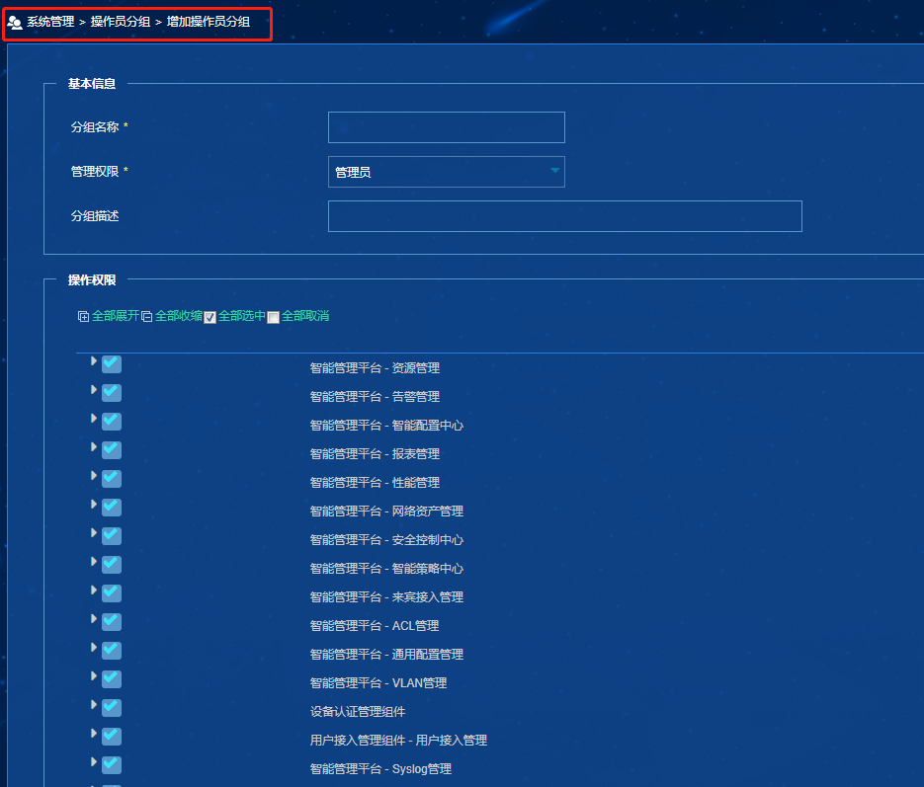
Task: Uncheck the 通用配置管理 permission checkbox
Action: coord(112,651)
